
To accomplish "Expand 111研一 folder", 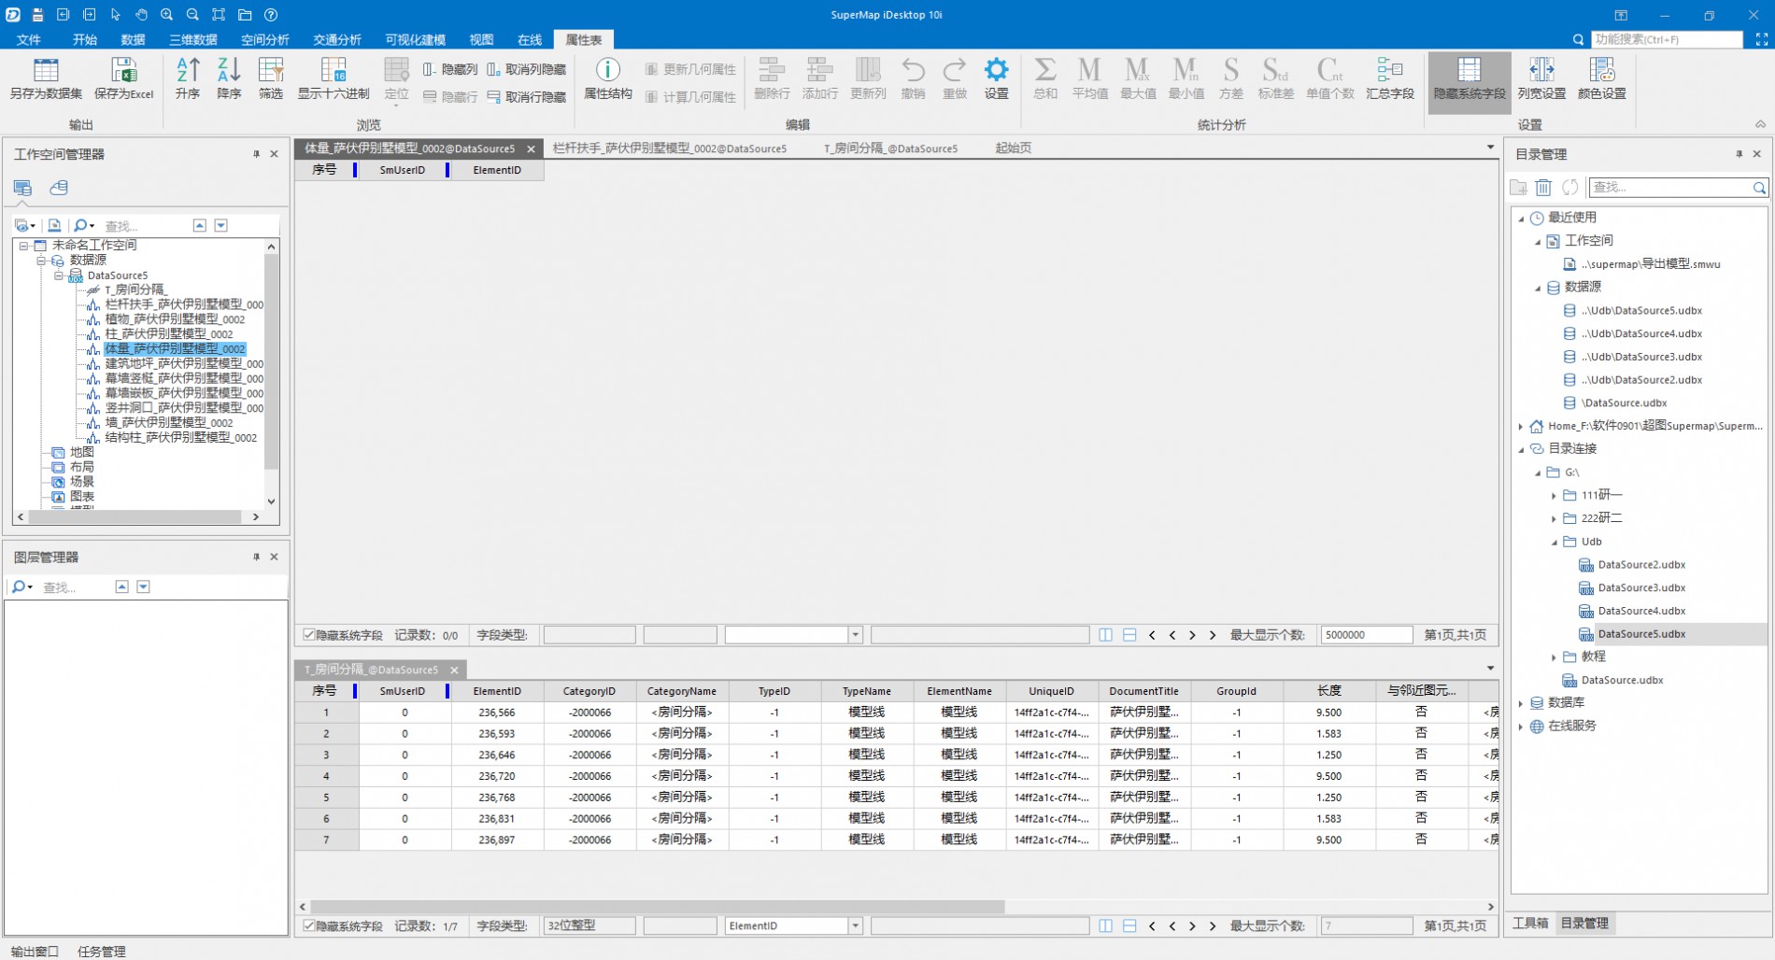I will [x=1555, y=496].
